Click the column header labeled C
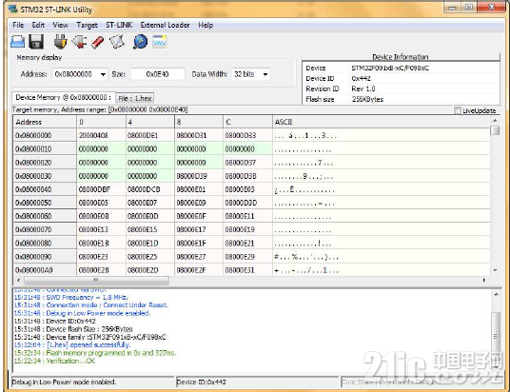The width and height of the screenshot is (510, 392). [247, 122]
